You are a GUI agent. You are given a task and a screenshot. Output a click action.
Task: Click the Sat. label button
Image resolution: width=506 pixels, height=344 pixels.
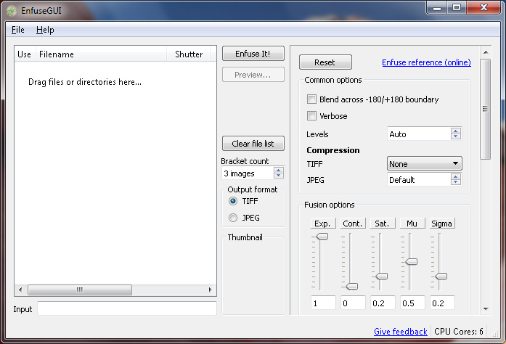383,224
